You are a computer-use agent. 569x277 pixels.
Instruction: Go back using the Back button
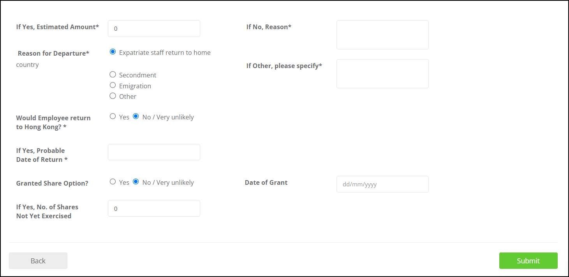38,261
